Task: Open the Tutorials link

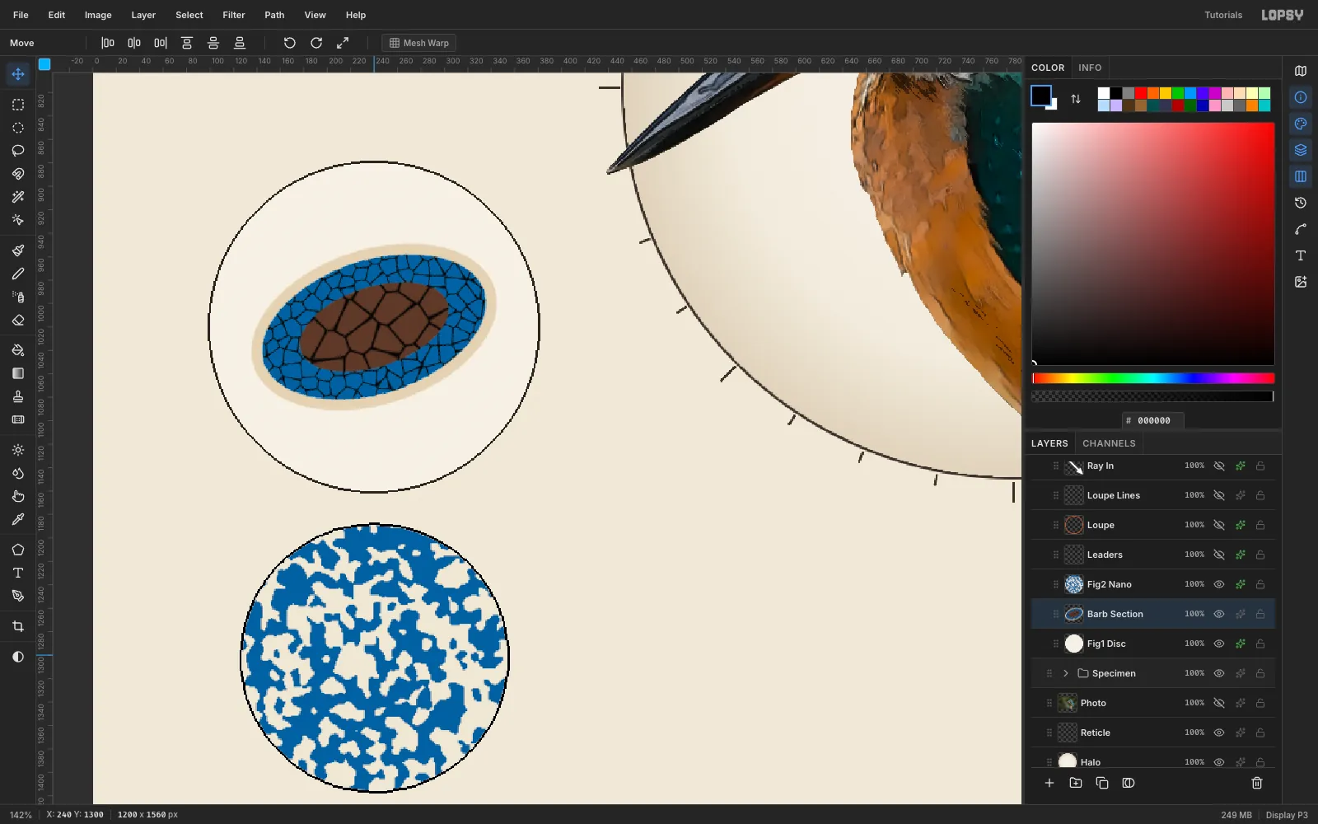Action: pyautogui.click(x=1223, y=15)
